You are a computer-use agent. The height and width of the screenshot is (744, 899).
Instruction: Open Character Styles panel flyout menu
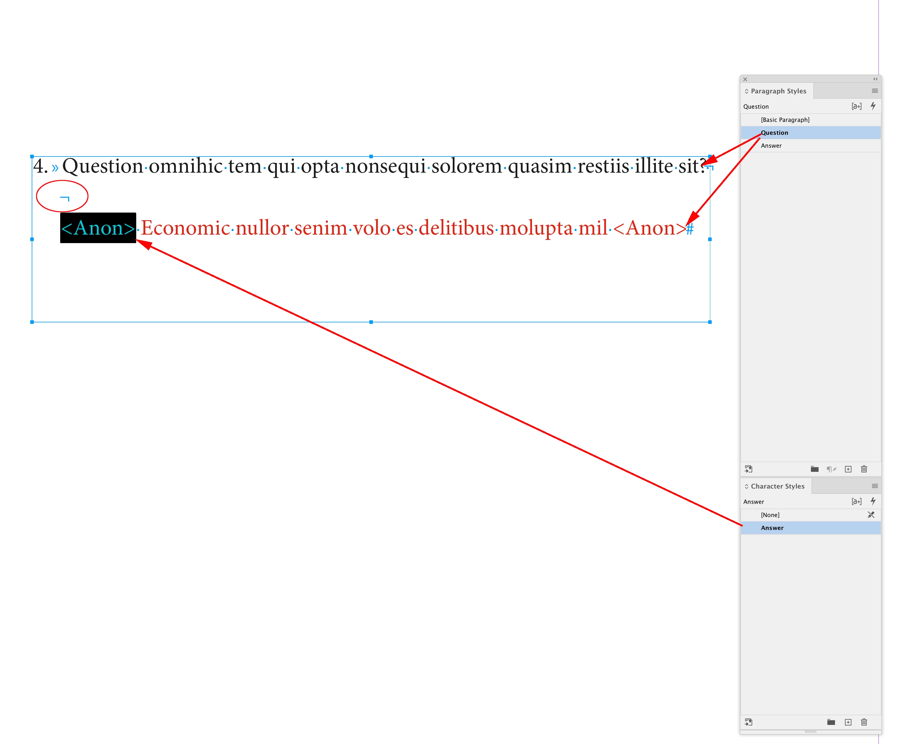point(875,486)
